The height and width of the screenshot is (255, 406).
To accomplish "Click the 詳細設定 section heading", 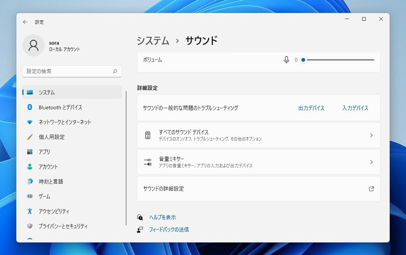I will click(147, 88).
